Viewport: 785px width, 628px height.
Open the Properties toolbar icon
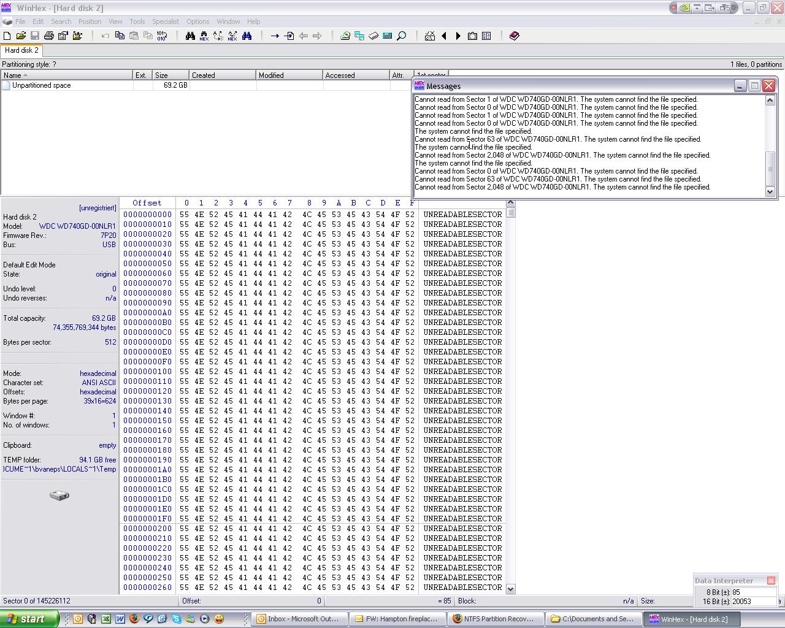pos(63,36)
